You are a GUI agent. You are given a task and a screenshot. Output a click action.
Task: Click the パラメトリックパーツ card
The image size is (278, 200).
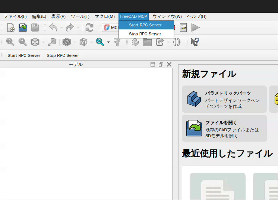pos(224,99)
